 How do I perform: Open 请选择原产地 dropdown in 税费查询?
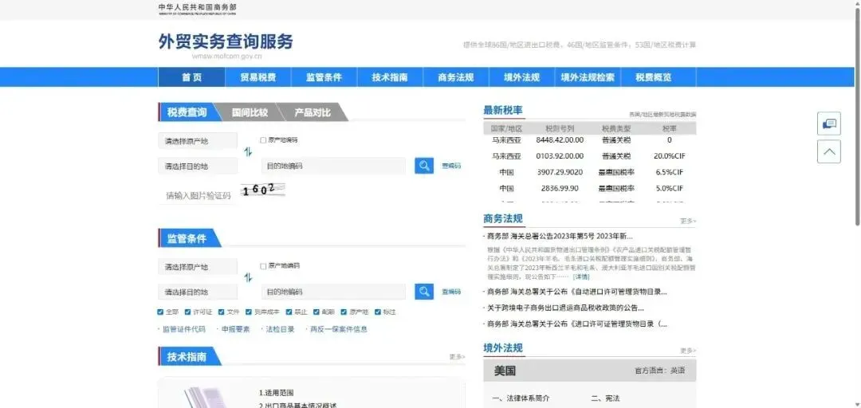198,141
